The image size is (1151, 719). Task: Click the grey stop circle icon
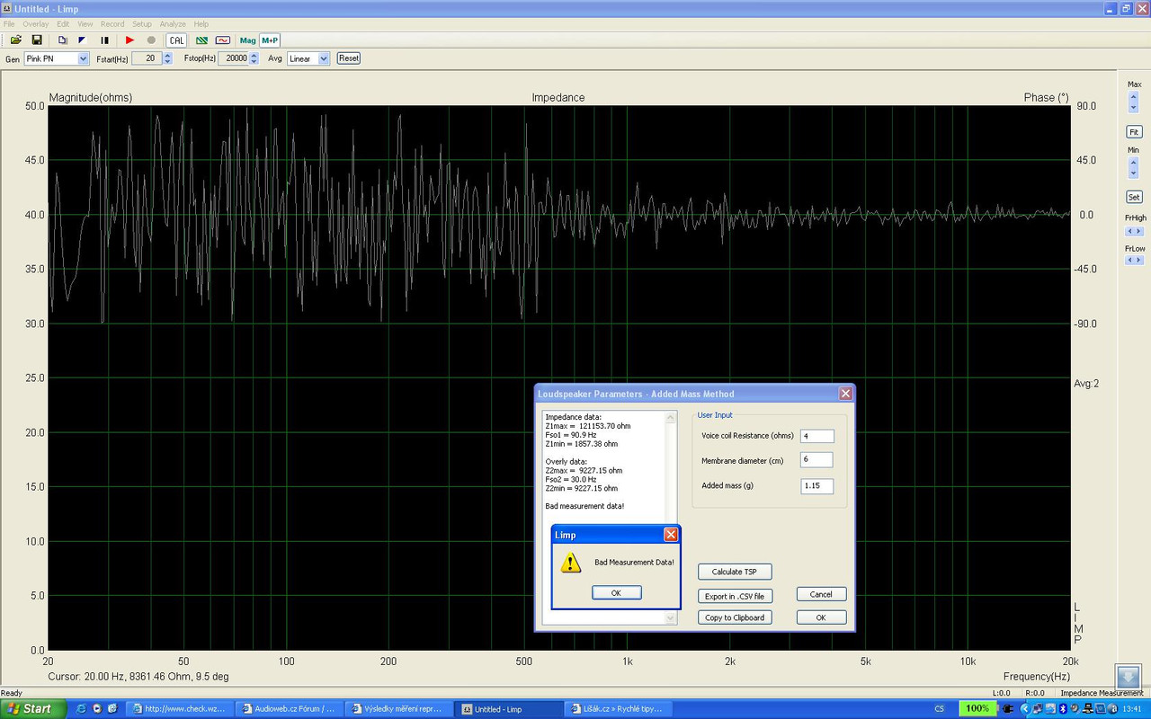tap(151, 40)
